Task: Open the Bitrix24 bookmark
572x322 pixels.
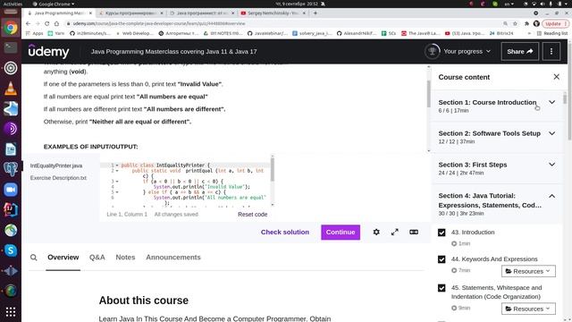Action: click(501, 33)
